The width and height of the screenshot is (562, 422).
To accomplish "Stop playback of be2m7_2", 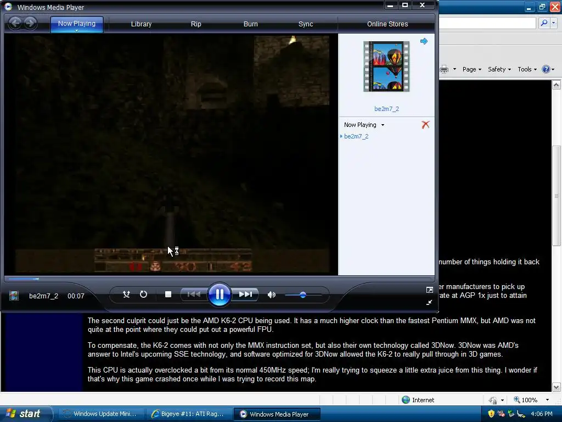I will (x=168, y=295).
